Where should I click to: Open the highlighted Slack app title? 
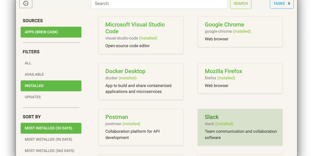click(212, 117)
